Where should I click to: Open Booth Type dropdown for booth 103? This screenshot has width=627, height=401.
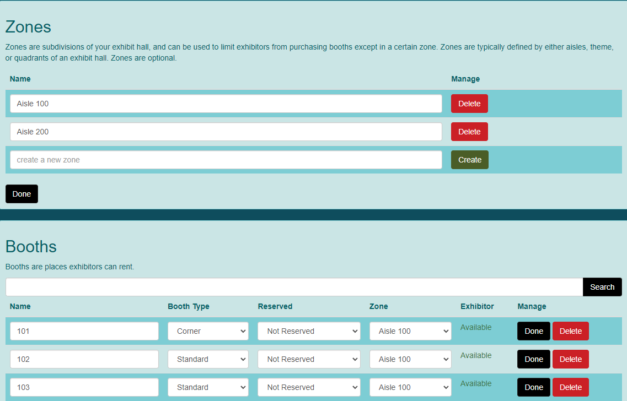[x=208, y=387]
